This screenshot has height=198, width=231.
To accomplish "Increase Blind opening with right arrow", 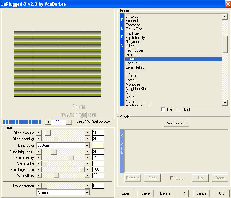I will coord(87,139).
